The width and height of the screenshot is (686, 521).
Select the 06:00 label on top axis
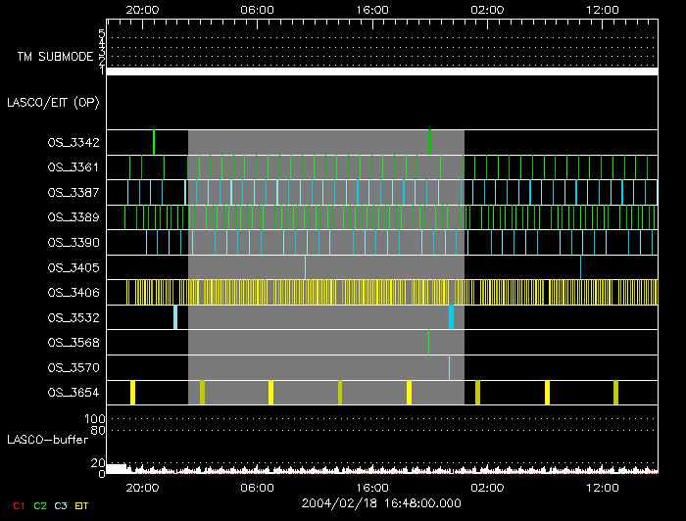point(257,9)
